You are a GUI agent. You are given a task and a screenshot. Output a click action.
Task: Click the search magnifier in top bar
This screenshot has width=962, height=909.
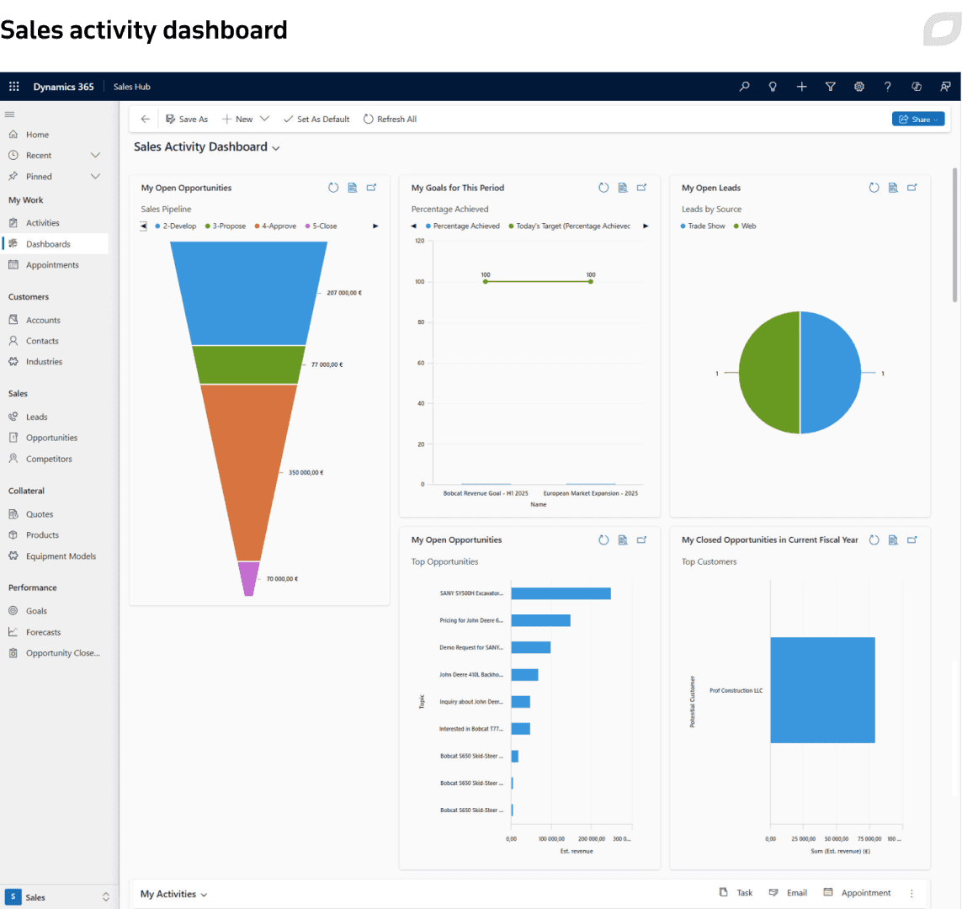744,87
